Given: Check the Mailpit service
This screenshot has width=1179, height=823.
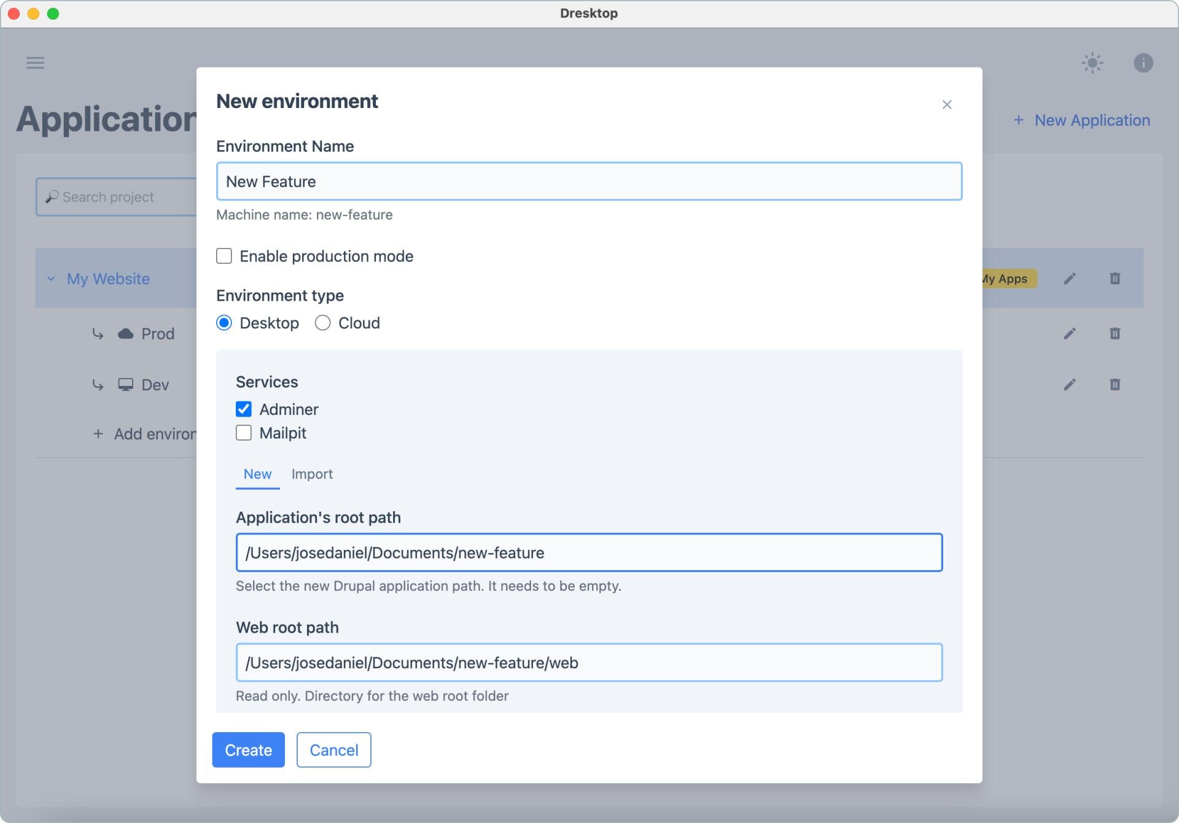Looking at the screenshot, I should click(x=243, y=433).
